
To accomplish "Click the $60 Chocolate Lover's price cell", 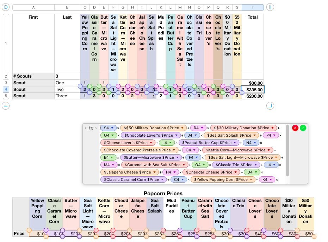I will point(272,234).
